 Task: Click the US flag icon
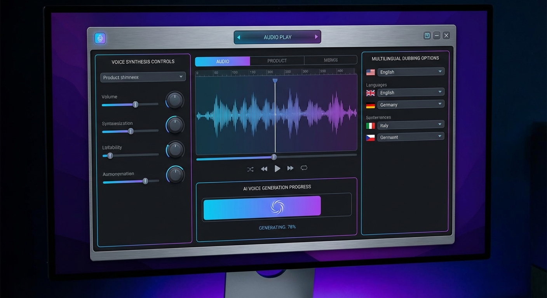click(370, 72)
